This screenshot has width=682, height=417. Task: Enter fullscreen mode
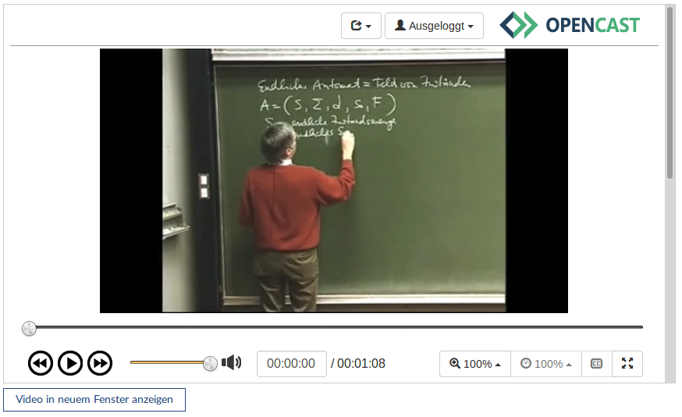pyautogui.click(x=627, y=364)
